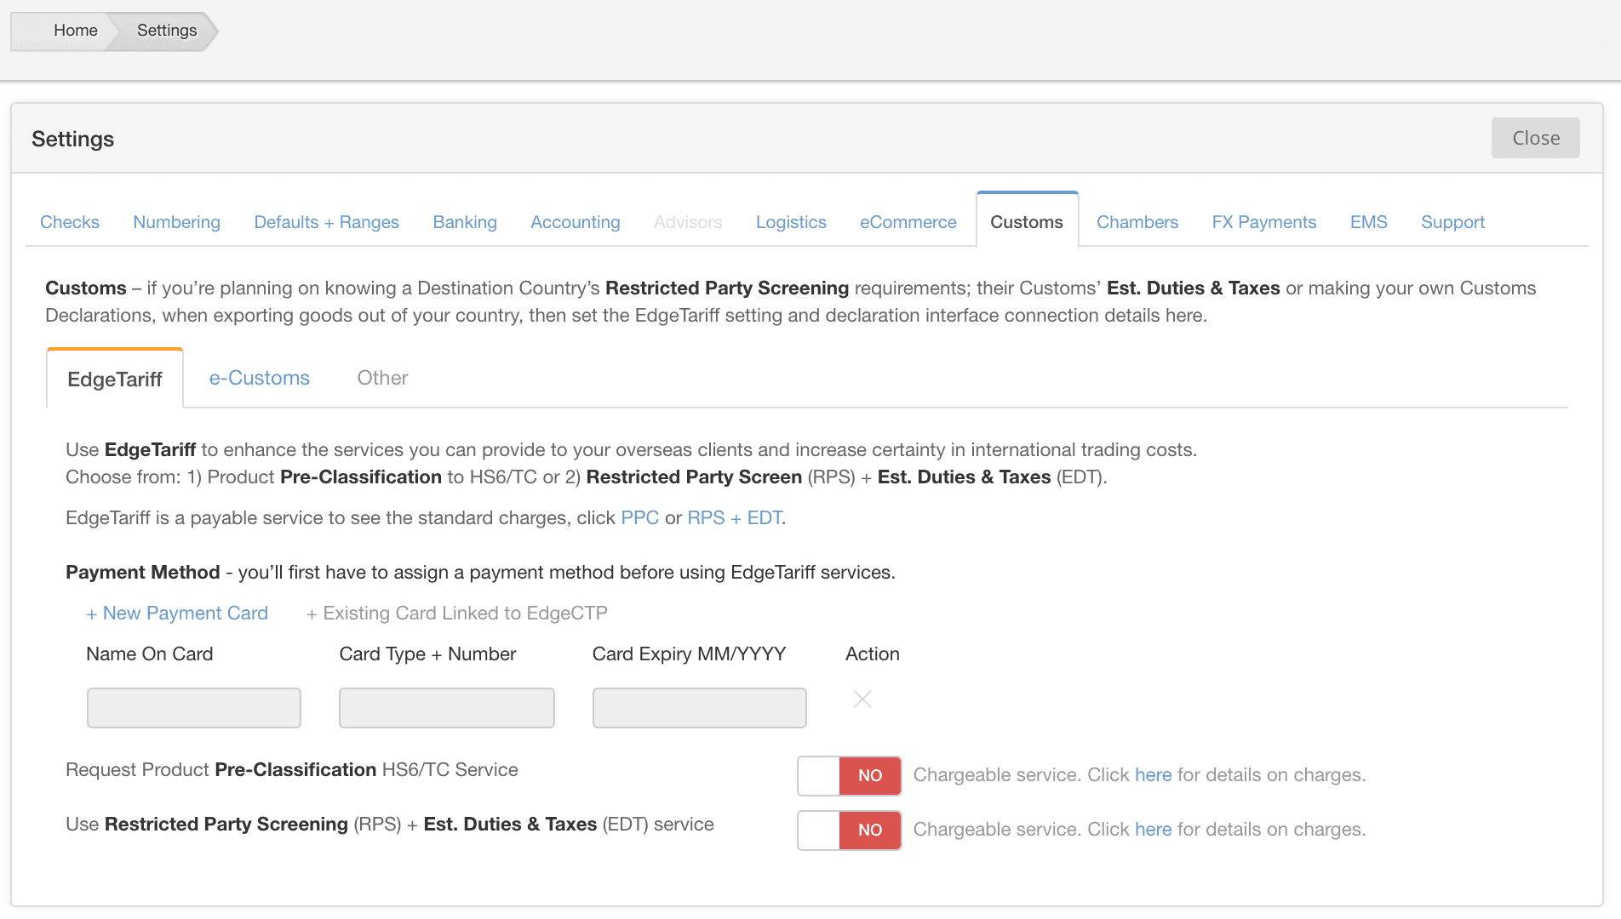Select the EdgeTariff sub-tab
This screenshot has width=1621, height=919.
point(115,379)
